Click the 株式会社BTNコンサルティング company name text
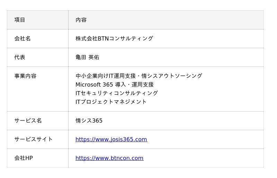This screenshot has height=178, width=277. pos(114,38)
